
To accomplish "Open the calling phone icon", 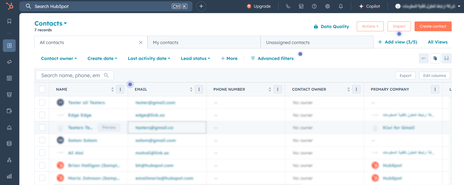I will pos(288,6).
